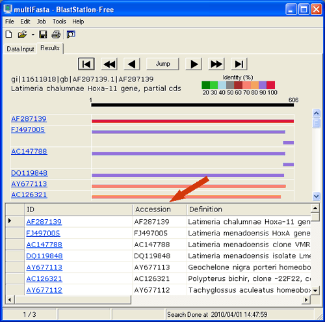This screenshot has height=322, width=325.
Task: Click AY677113 link in table ID column
Action: [44, 267]
